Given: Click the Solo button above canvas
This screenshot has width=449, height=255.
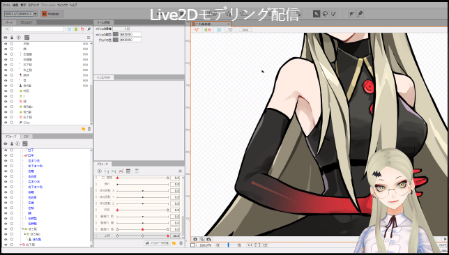Looking at the screenshot, I should tap(245, 30).
